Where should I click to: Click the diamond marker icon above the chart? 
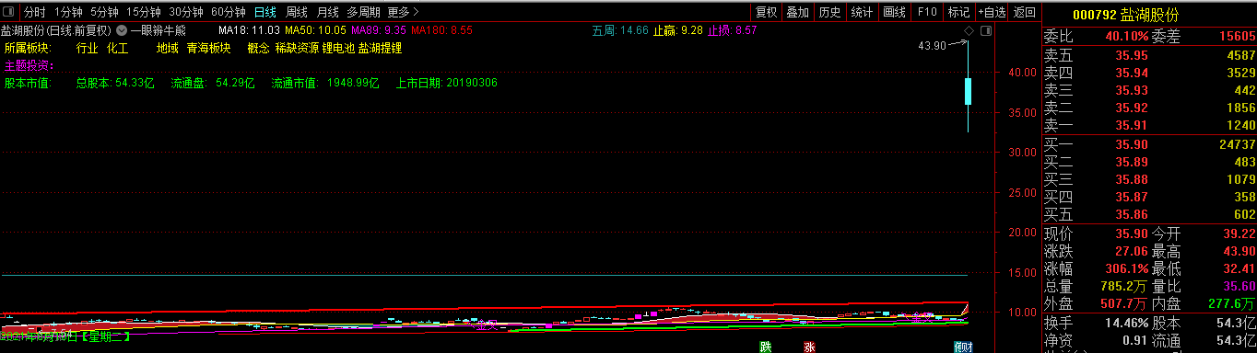point(968,30)
